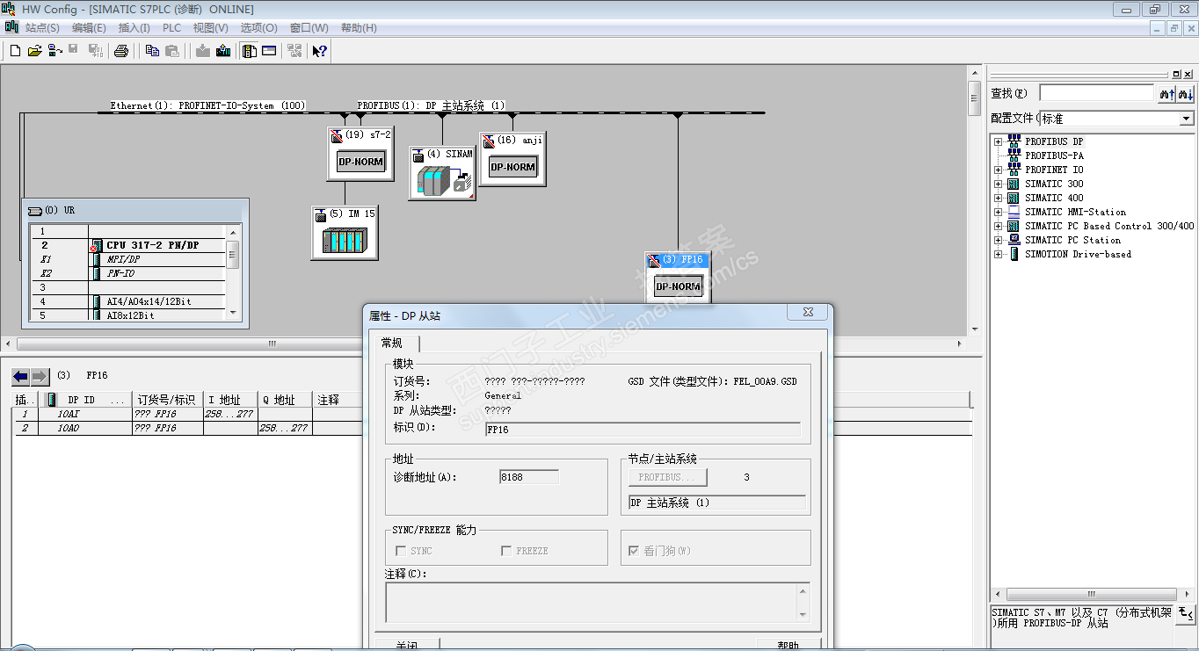Click the Copy toolbar icon

coord(152,51)
